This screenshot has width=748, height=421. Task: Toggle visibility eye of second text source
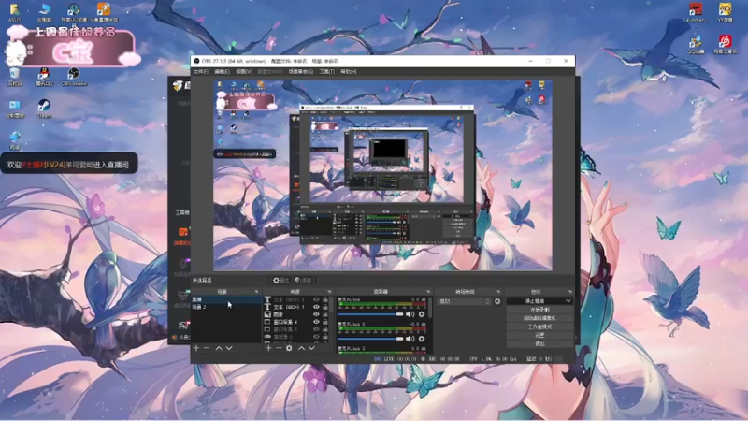tap(316, 307)
